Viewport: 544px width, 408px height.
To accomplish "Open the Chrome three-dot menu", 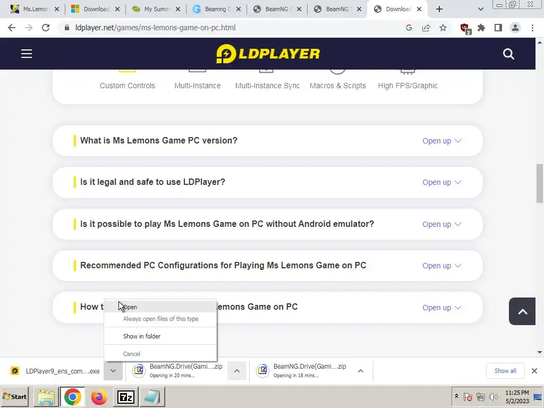I will pos(532,28).
